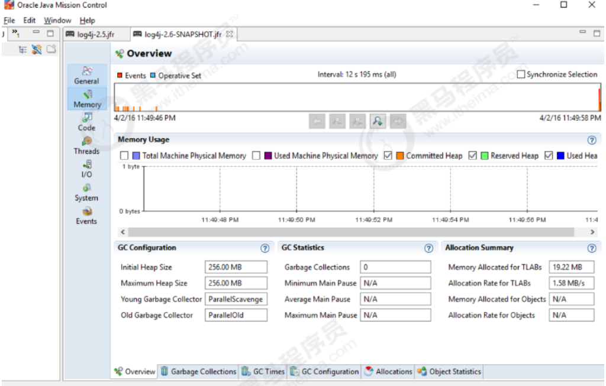The image size is (606, 386).
Task: Click the Garbage Collections count field
Action: [395, 267]
